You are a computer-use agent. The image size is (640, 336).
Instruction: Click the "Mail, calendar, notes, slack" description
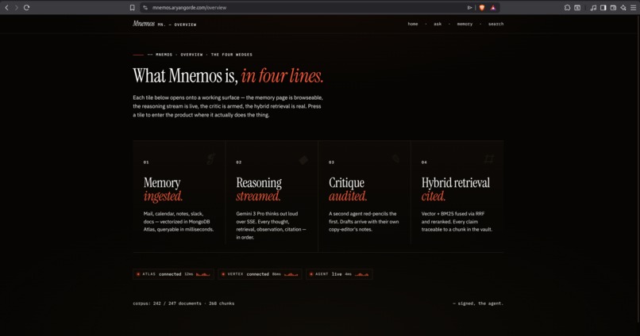pyautogui.click(x=179, y=222)
